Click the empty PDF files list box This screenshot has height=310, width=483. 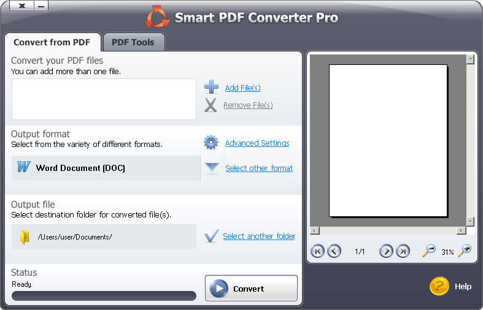[104, 99]
